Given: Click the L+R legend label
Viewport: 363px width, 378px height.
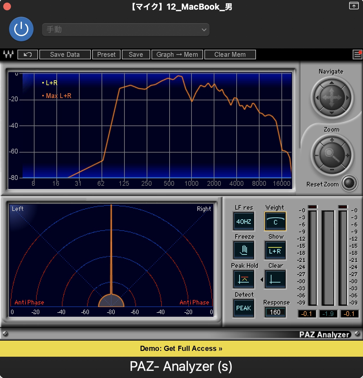Looking at the screenshot, I should pyautogui.click(x=52, y=83).
